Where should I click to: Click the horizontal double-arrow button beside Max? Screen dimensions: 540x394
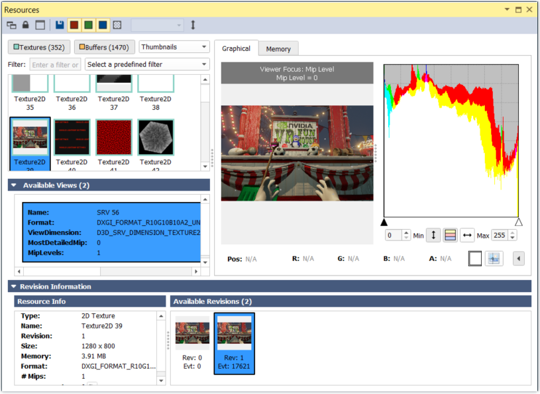click(x=467, y=235)
